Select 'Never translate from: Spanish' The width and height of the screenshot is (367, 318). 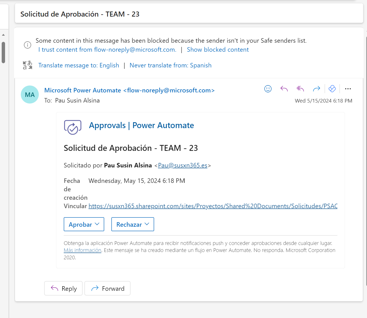[171, 65]
